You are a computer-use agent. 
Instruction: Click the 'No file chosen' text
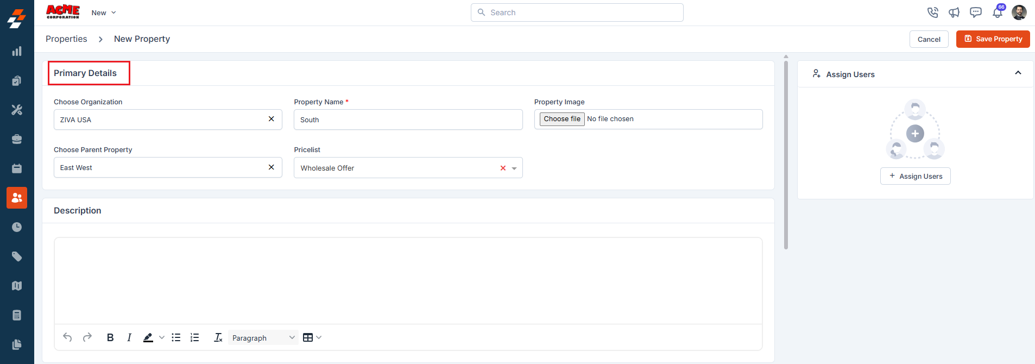tap(610, 119)
